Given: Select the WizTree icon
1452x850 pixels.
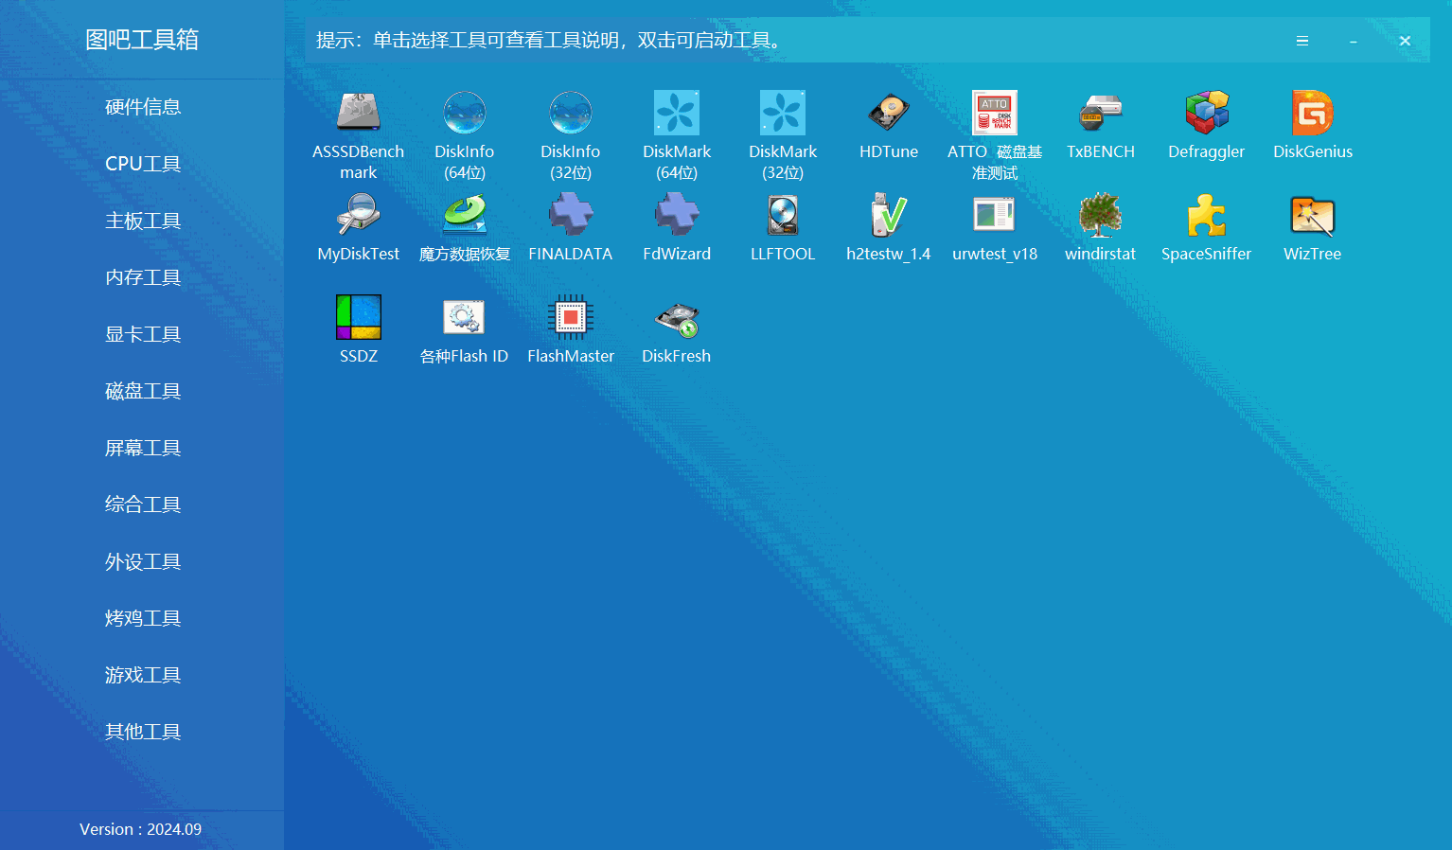Looking at the screenshot, I should pos(1313,215).
